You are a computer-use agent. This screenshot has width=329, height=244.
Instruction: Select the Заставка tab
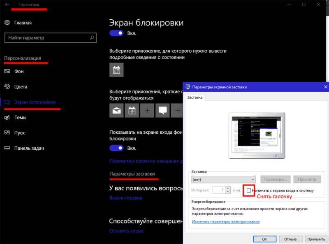195,98
